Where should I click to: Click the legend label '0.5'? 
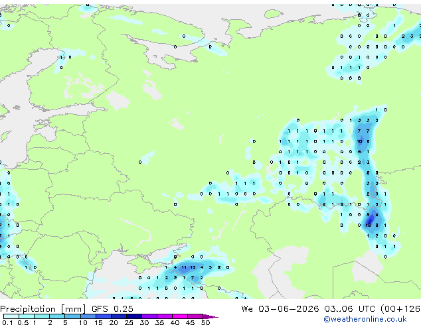(23, 322)
